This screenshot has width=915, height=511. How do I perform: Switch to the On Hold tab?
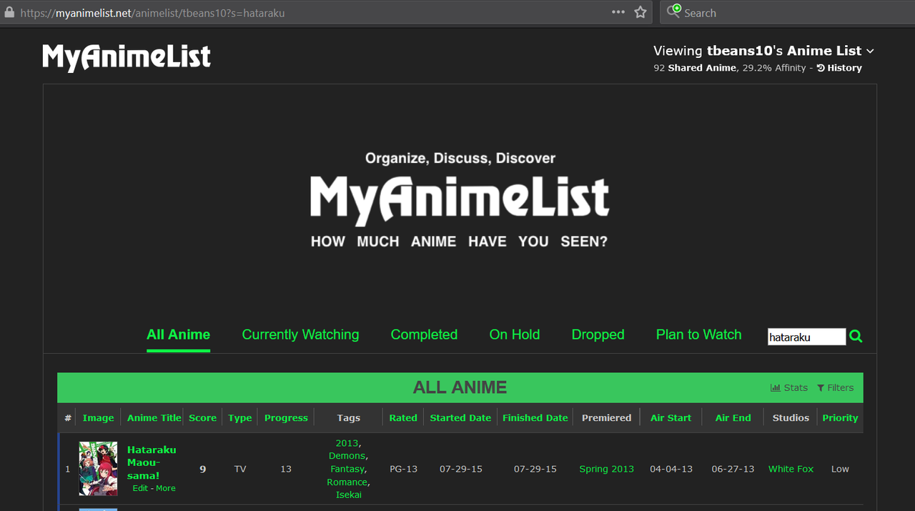tap(515, 334)
